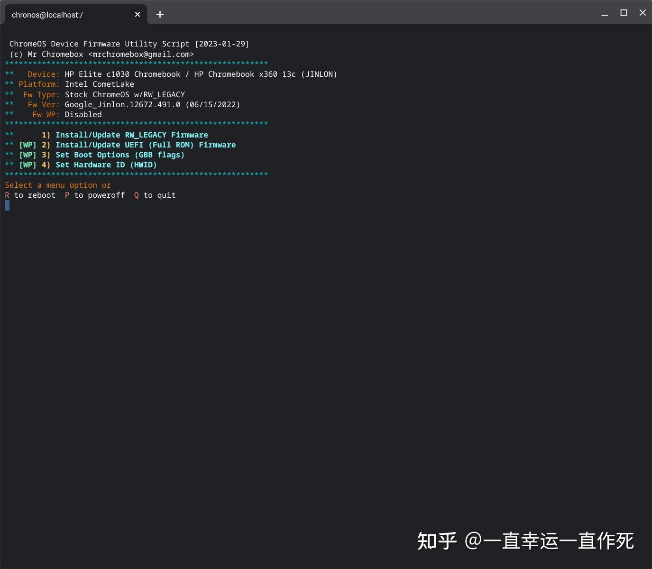Click the [WP] tag beside option 2

(28, 145)
